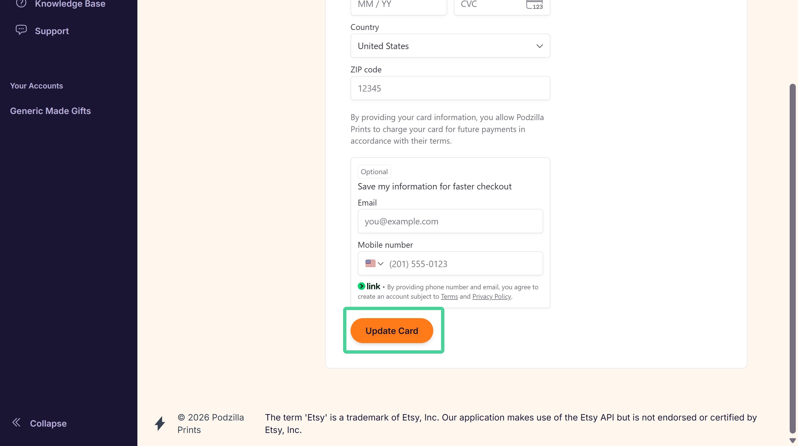Image resolution: width=798 pixels, height=446 pixels.
Task: Click the vertical page scrollbar thumb
Action: [x=792, y=259]
